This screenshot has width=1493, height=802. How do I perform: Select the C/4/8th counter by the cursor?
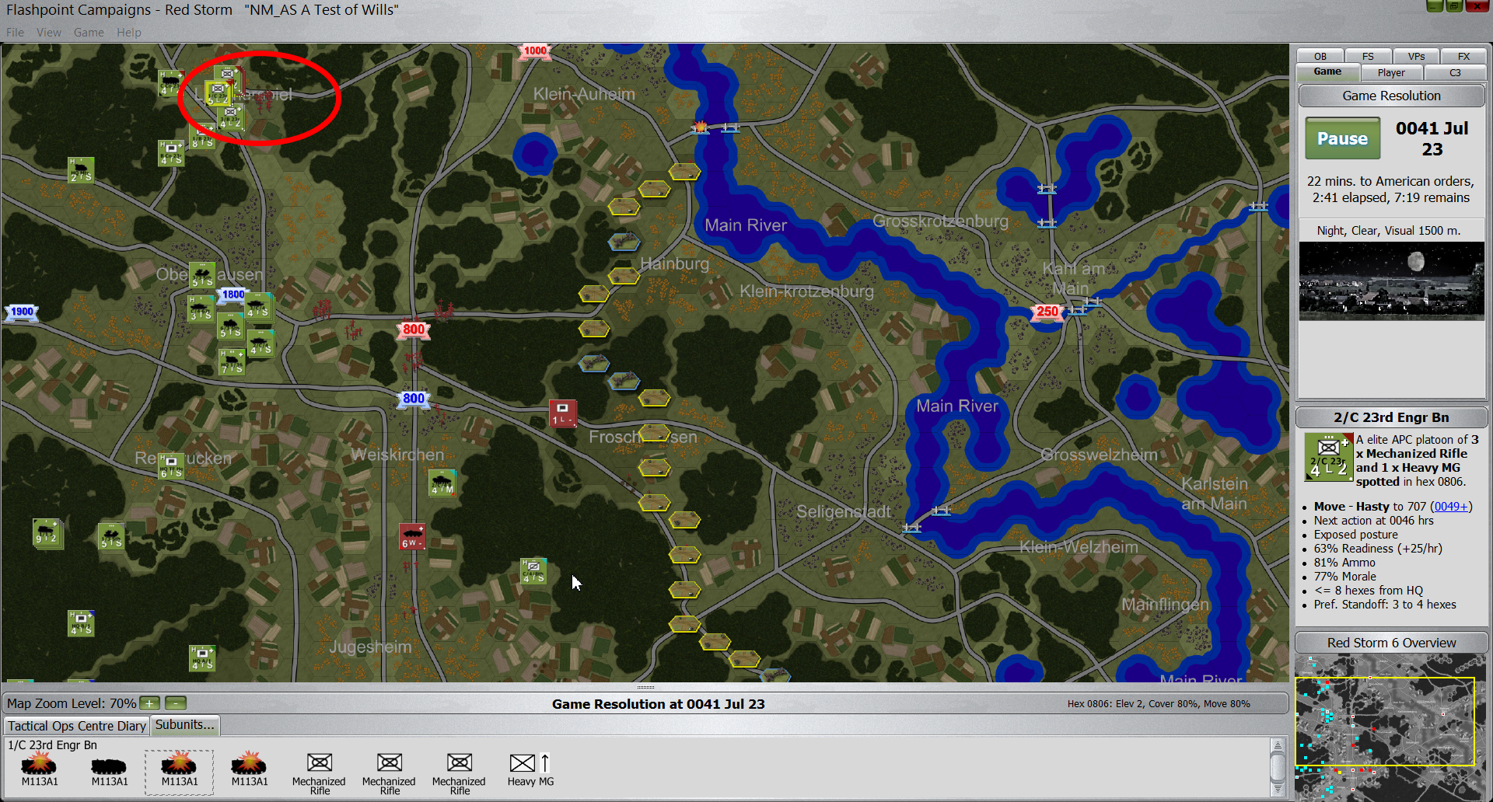[533, 571]
